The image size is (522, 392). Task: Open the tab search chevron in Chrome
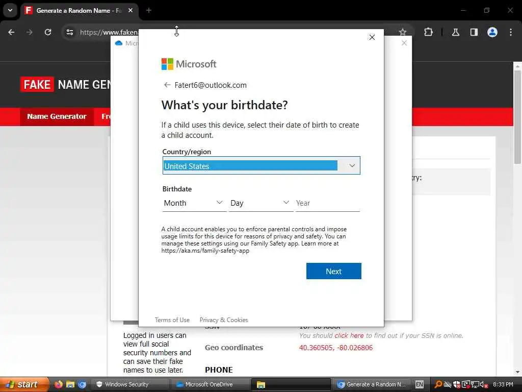[x=10, y=10]
